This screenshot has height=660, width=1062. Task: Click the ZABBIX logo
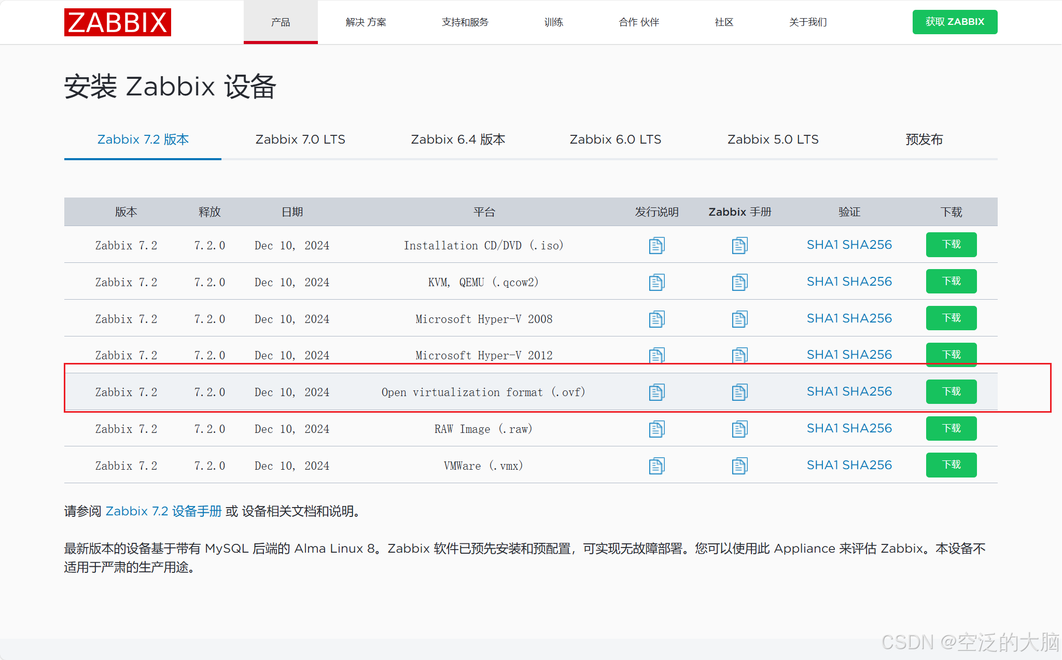click(x=118, y=22)
